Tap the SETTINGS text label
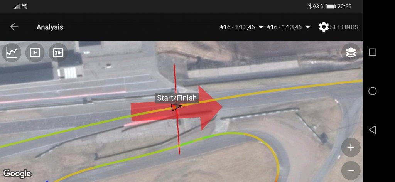Viewport: 395px width, 182px height. pyautogui.click(x=344, y=27)
